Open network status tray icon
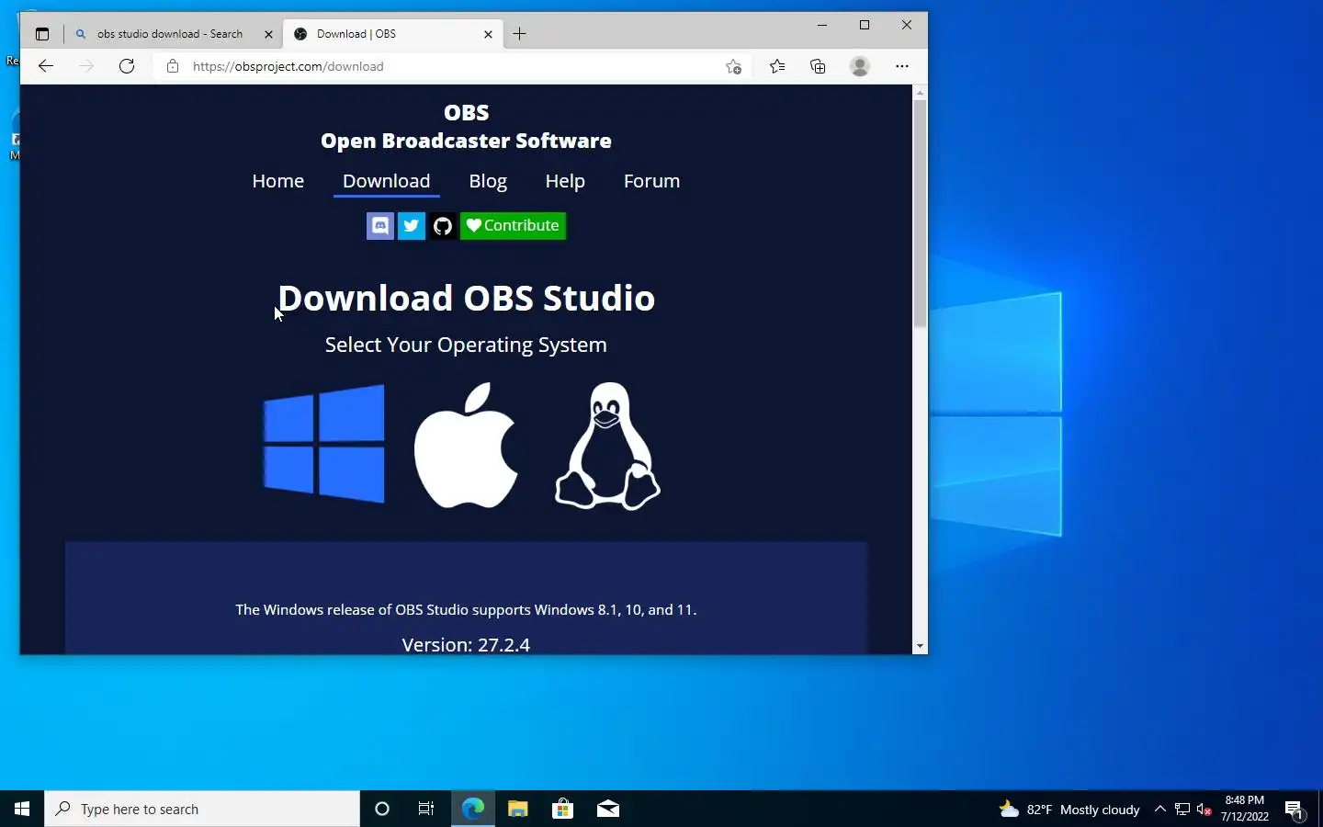This screenshot has height=827, width=1323. (1182, 810)
